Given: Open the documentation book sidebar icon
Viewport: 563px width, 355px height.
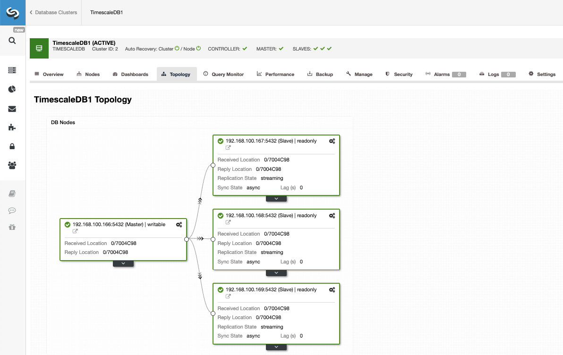Looking at the screenshot, I should (x=12, y=194).
